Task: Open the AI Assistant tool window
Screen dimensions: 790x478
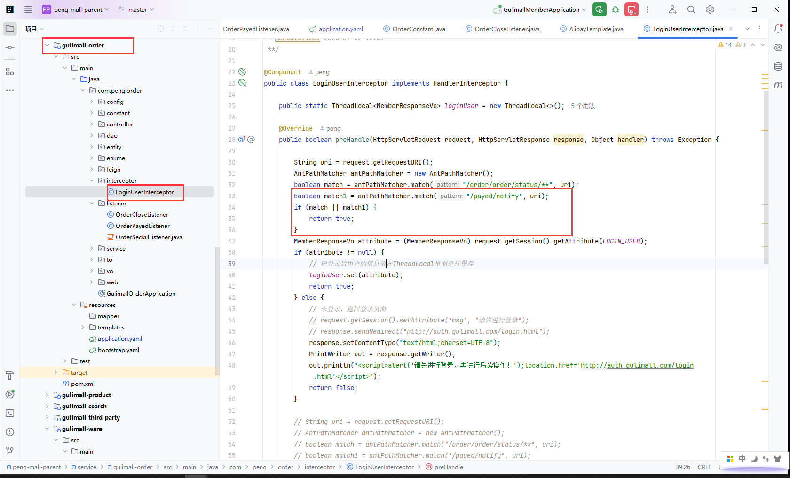Action: pos(778,47)
